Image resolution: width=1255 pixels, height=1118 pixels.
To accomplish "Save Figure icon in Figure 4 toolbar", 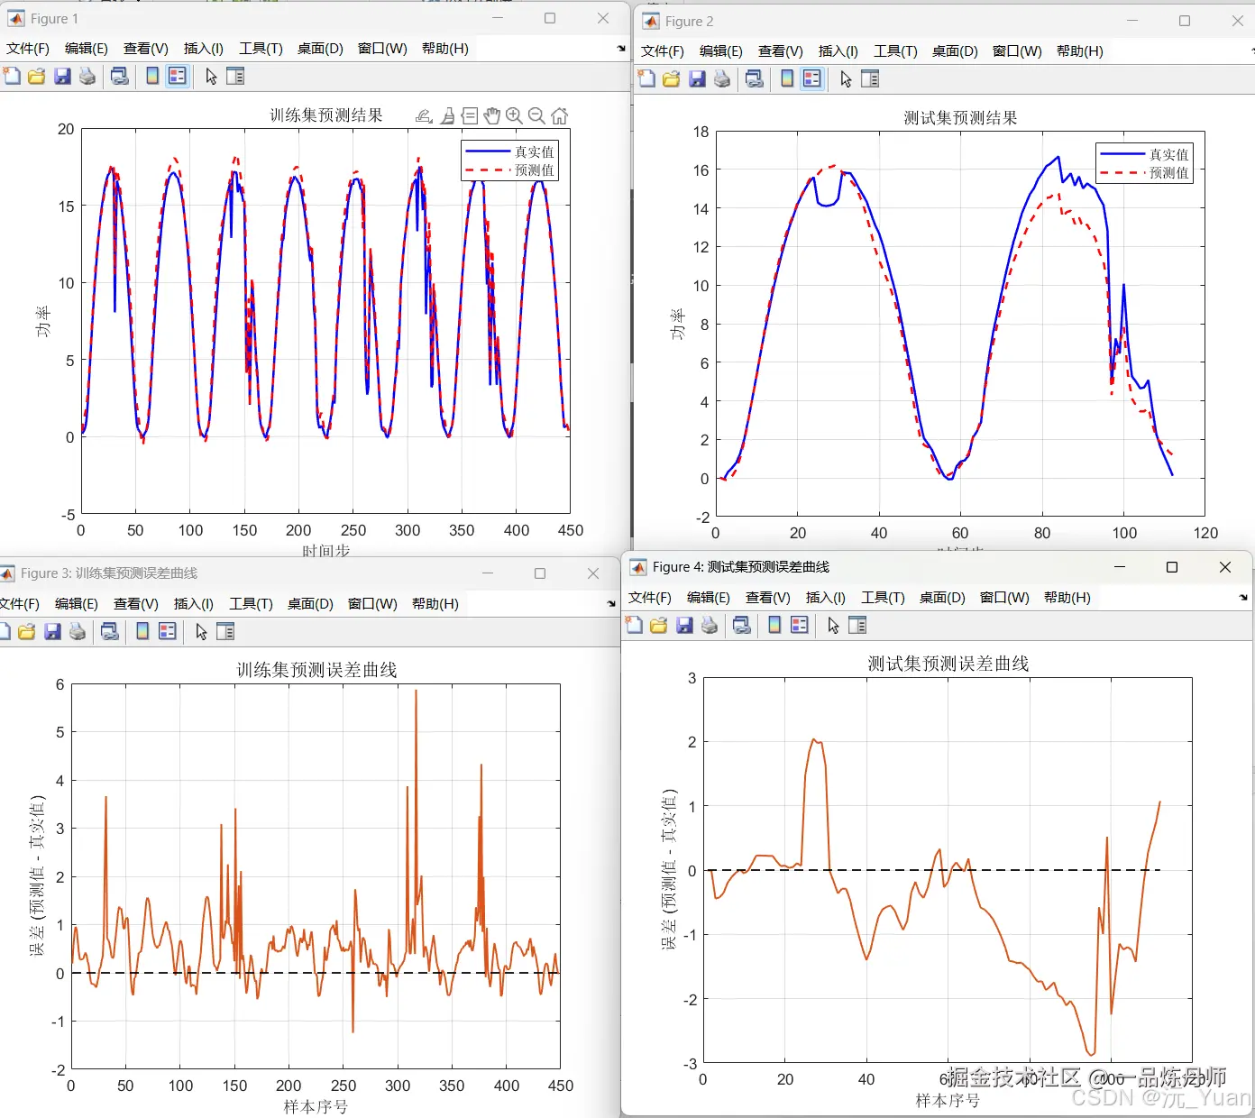I will (x=684, y=626).
